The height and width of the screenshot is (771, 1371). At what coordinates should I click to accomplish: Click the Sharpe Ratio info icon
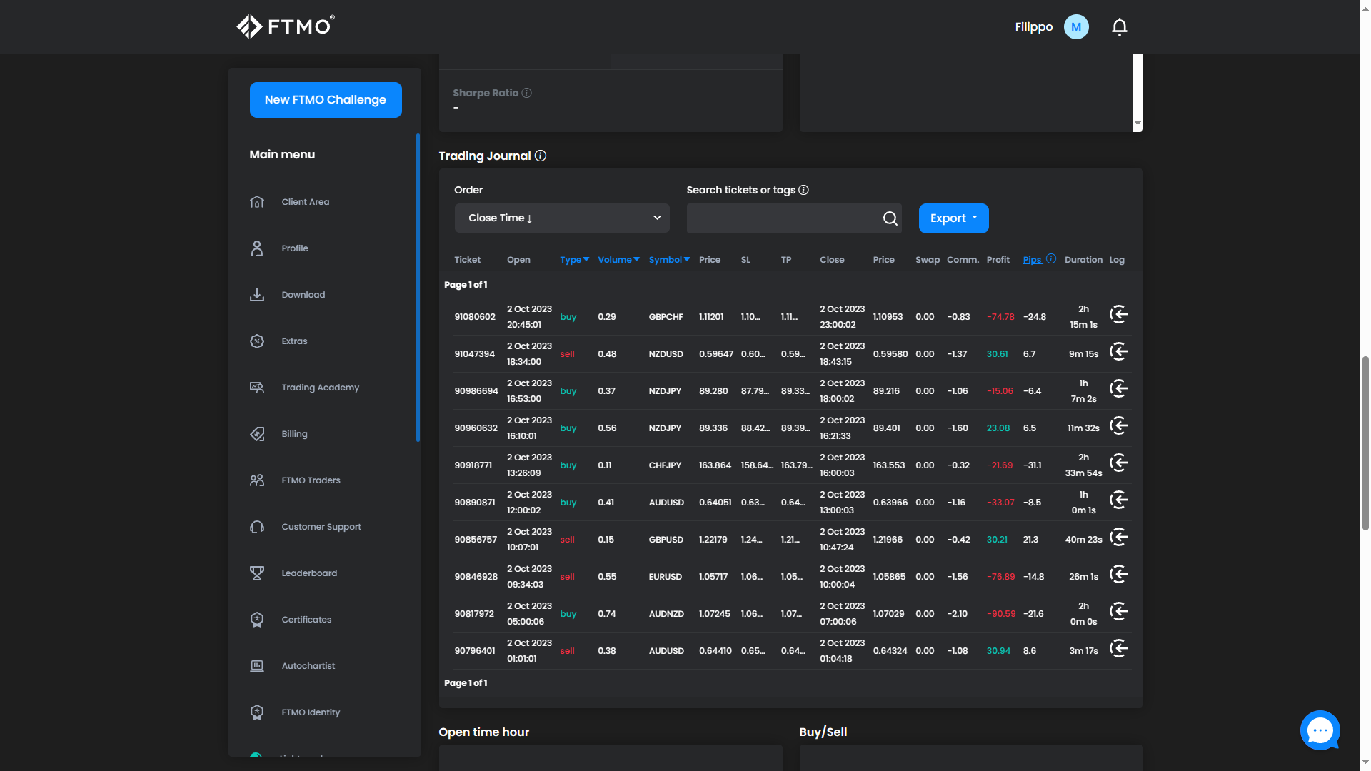click(526, 93)
